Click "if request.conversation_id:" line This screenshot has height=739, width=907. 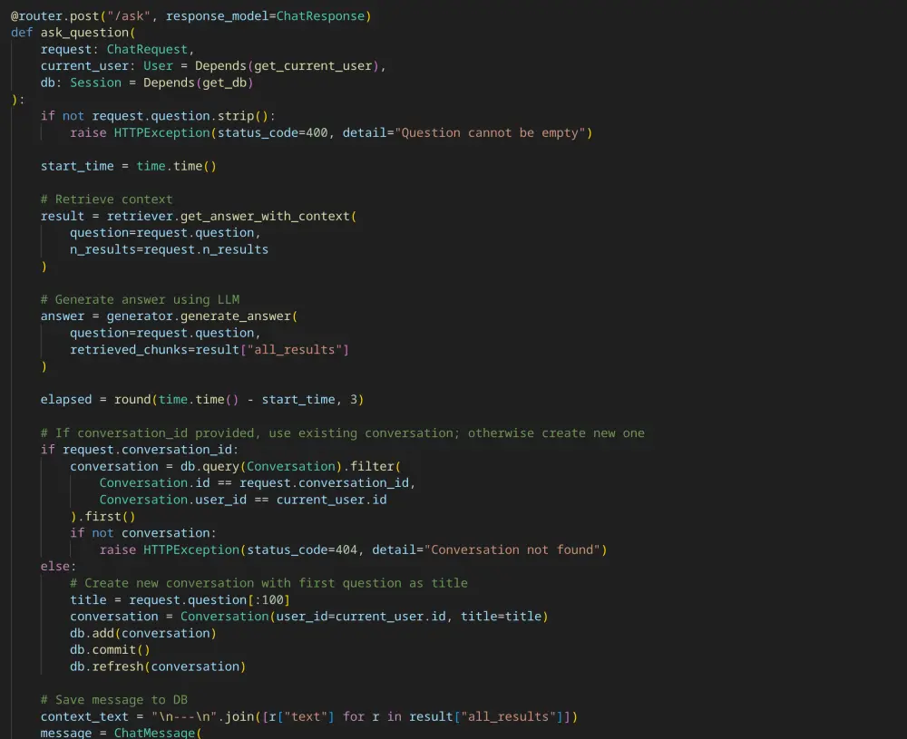point(140,450)
